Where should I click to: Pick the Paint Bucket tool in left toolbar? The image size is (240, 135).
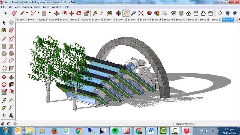[4, 30]
